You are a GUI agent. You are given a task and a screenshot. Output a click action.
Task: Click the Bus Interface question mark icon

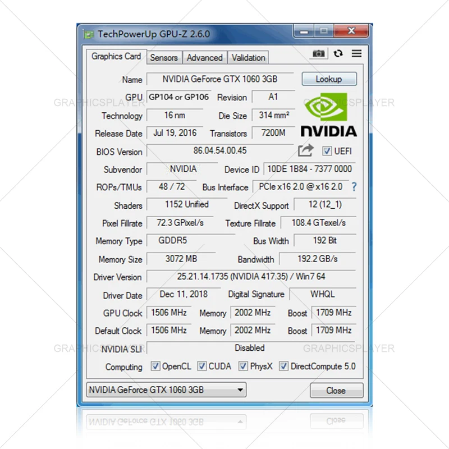point(354,187)
